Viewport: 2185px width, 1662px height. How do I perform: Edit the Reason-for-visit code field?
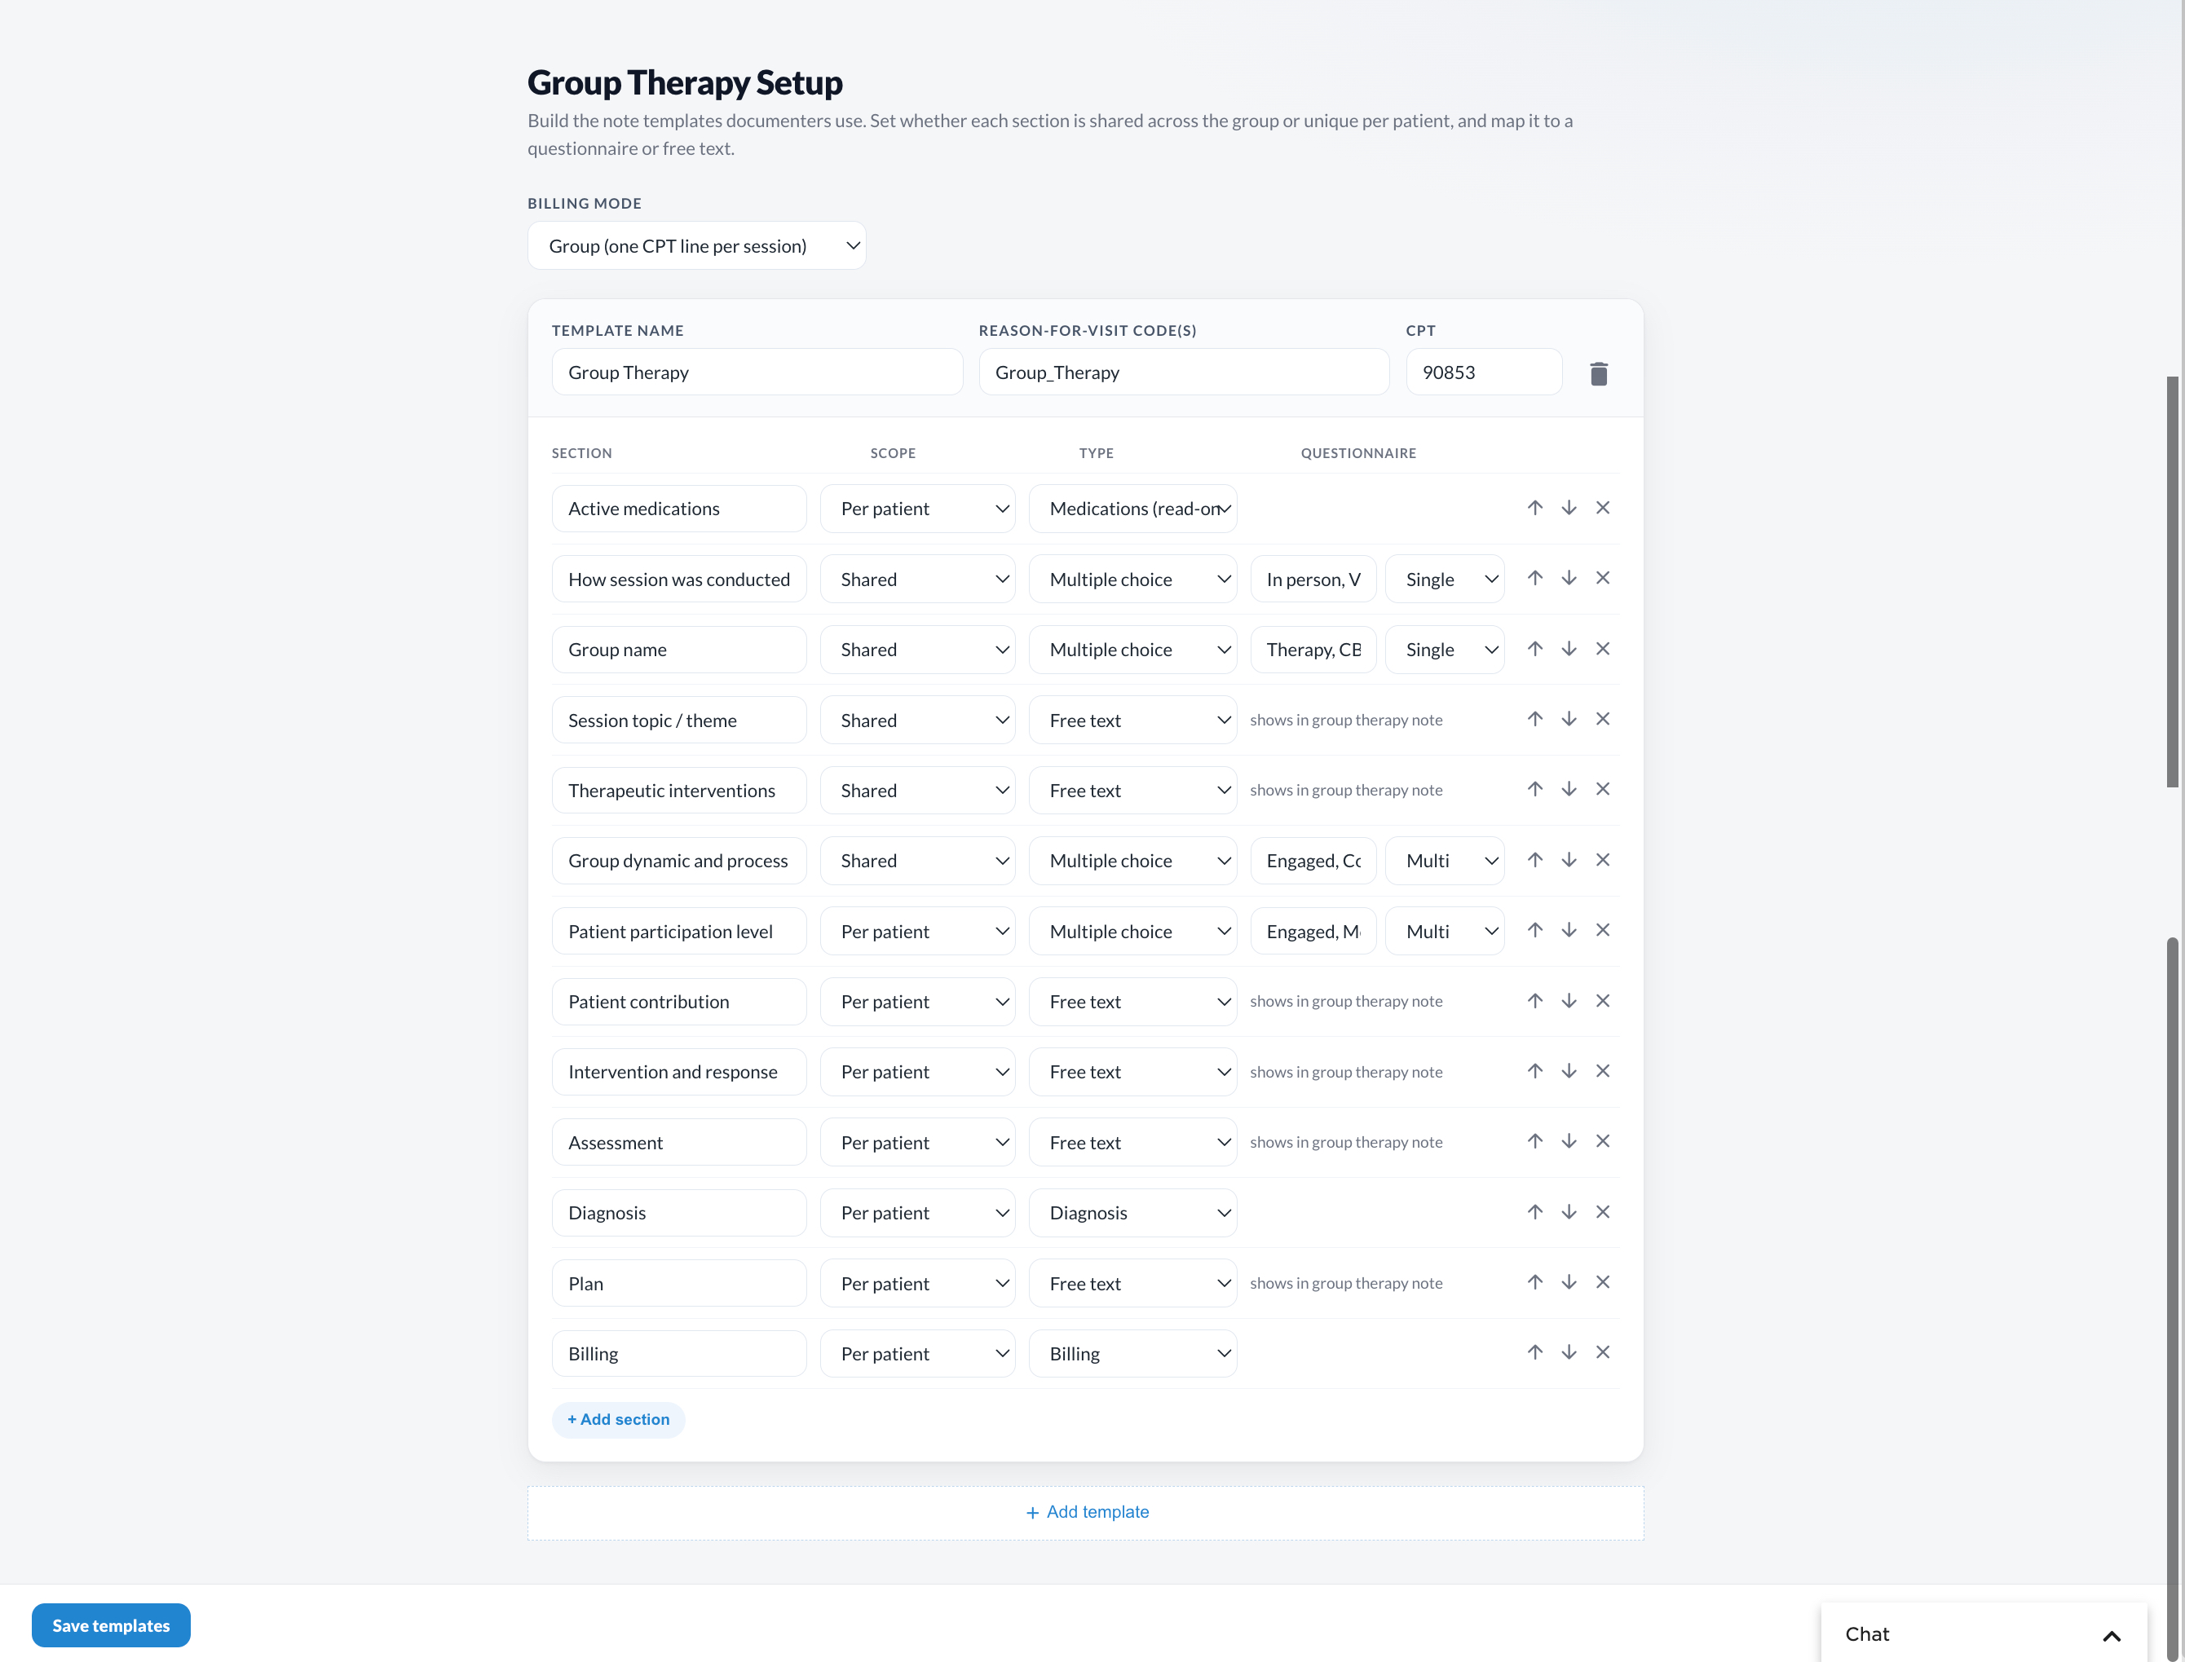click(1184, 372)
